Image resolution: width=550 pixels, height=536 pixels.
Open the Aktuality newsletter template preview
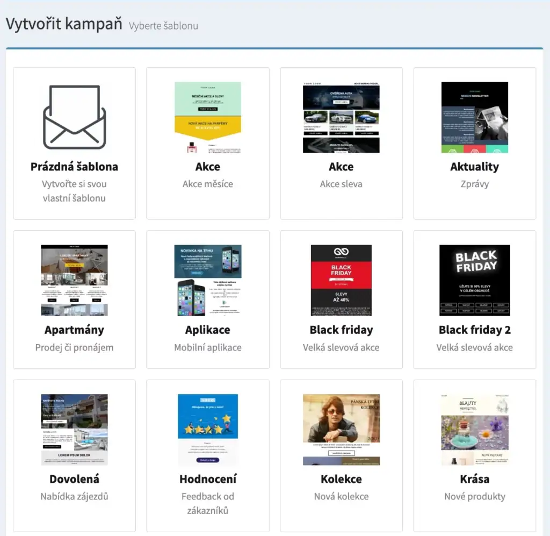[474, 118]
